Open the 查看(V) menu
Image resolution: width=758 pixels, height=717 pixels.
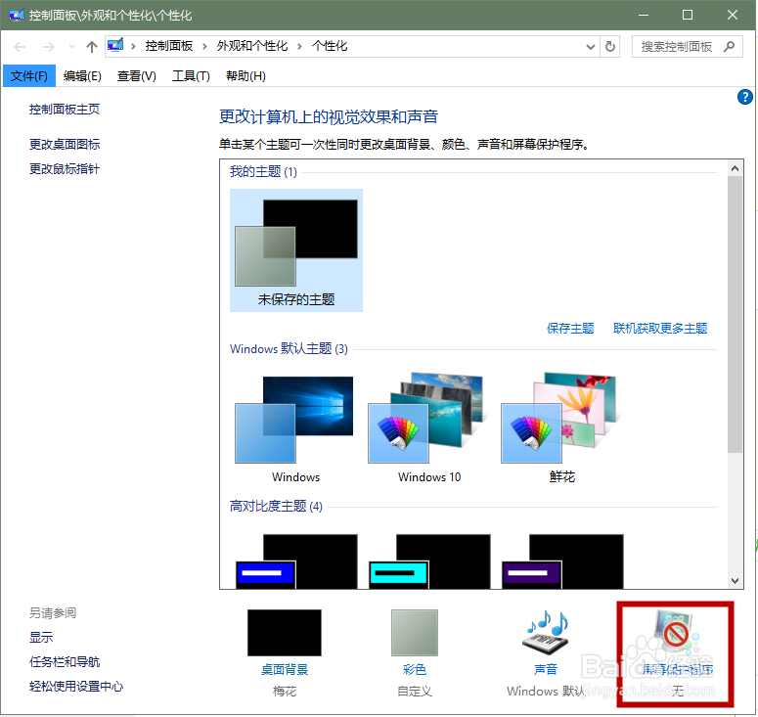(136, 76)
